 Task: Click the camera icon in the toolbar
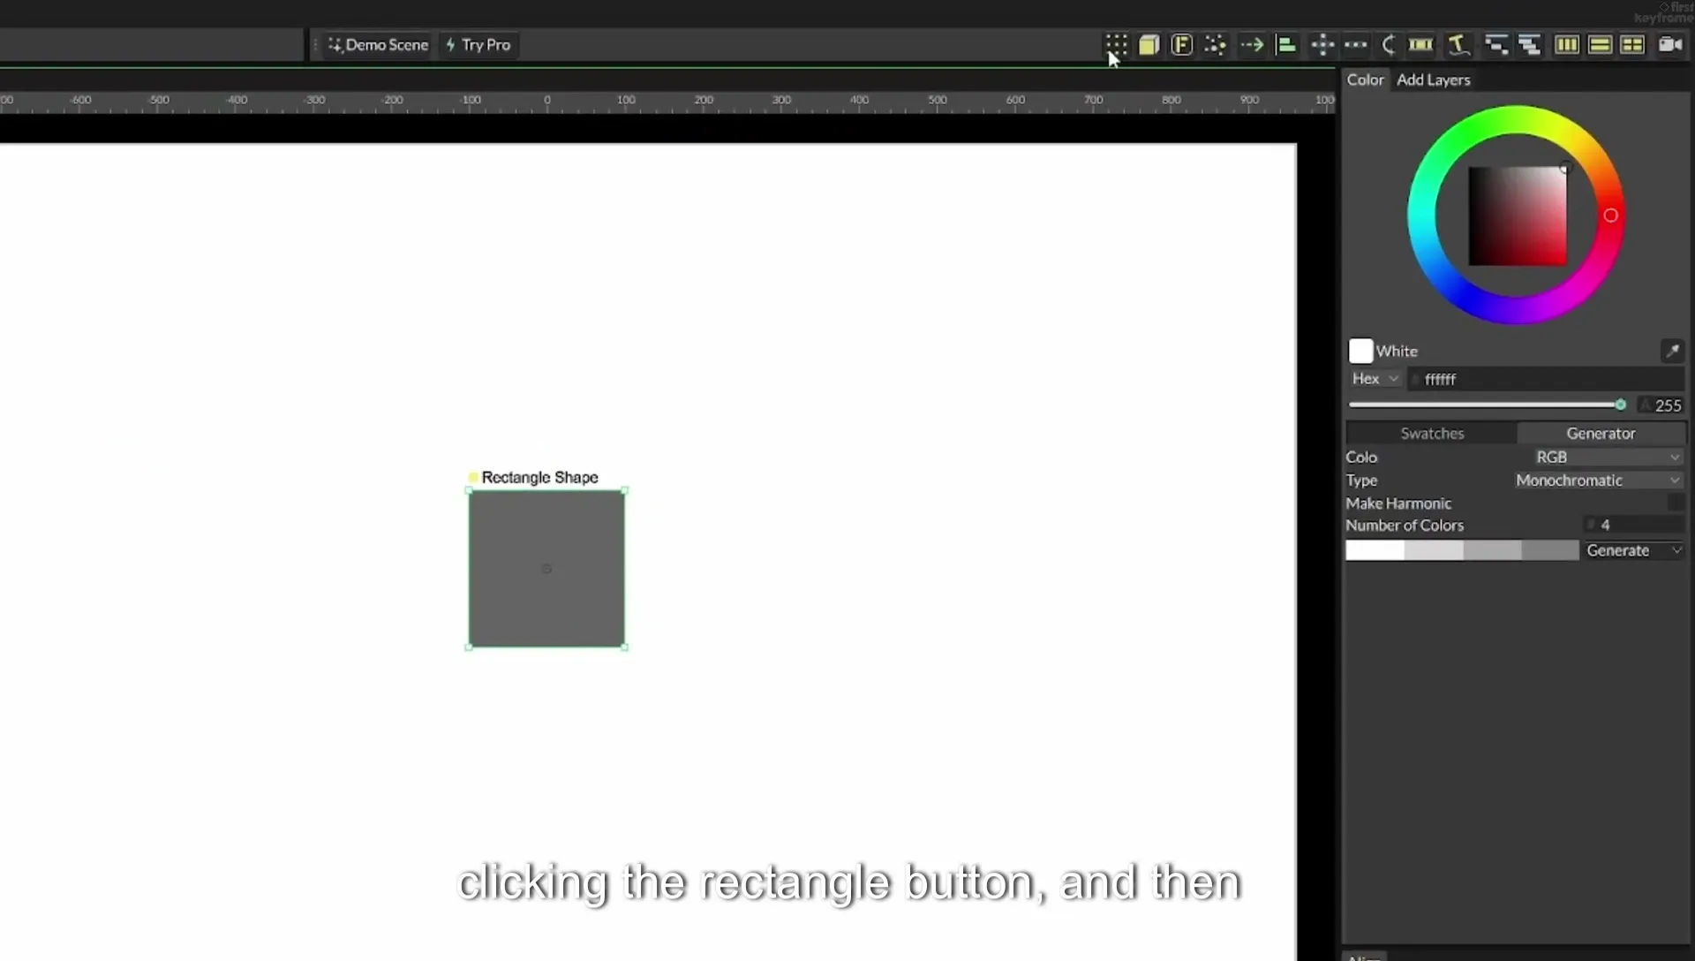pos(1669,44)
